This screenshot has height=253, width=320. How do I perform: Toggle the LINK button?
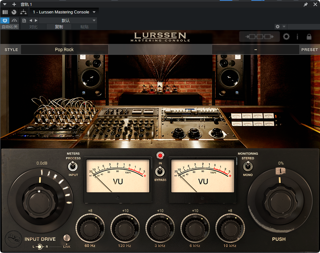[x=67, y=238]
